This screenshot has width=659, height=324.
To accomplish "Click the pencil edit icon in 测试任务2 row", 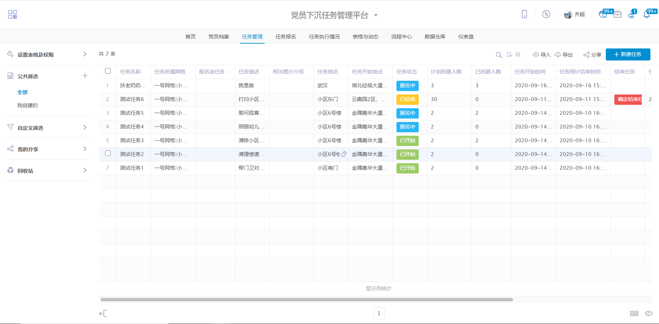I will click(344, 154).
